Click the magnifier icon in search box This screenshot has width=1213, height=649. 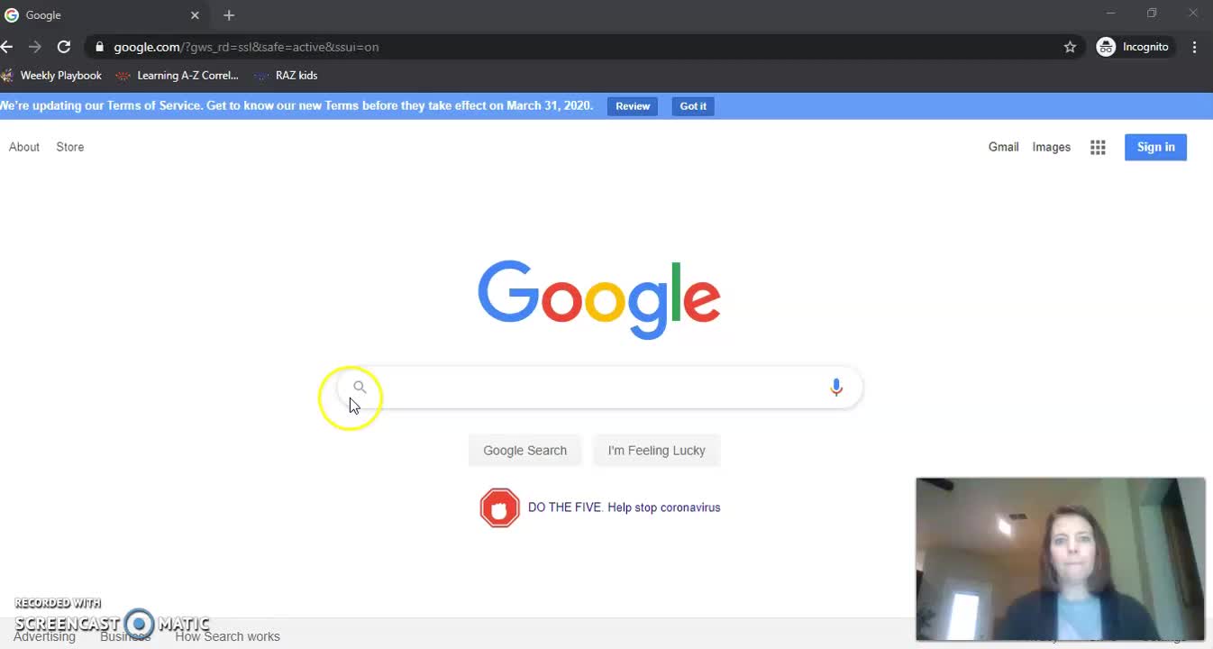[x=360, y=388]
